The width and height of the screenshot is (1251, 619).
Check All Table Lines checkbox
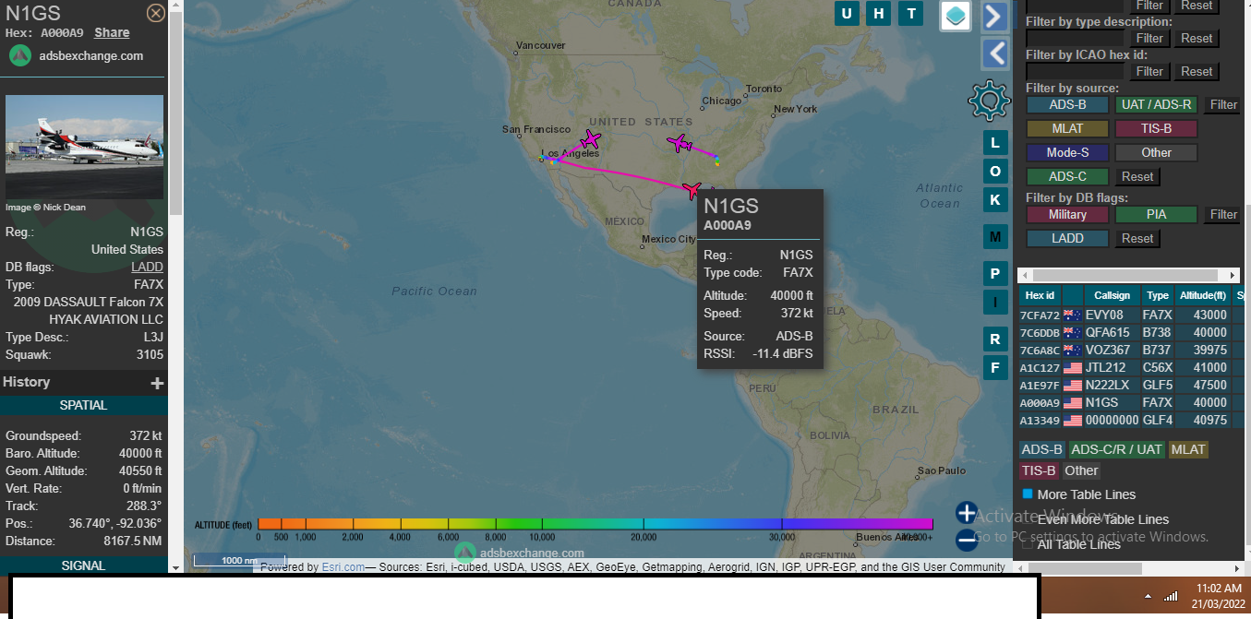(1028, 544)
